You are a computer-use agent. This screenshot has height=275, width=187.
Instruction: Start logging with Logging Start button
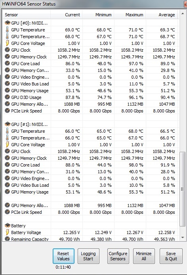pyautogui.click(x=88, y=256)
